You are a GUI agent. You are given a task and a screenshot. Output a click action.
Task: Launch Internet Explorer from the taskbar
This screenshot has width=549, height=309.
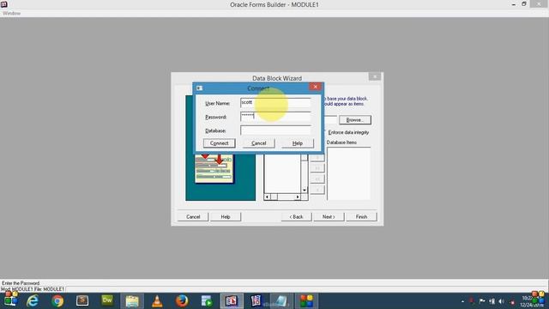[33, 301]
